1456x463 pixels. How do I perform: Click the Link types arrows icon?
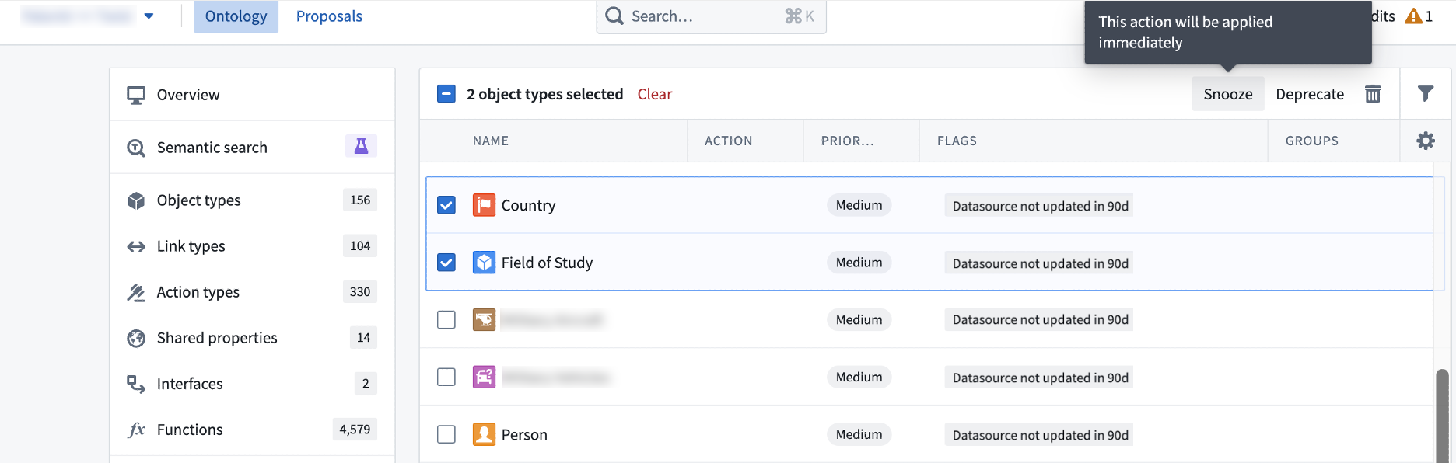click(x=136, y=246)
